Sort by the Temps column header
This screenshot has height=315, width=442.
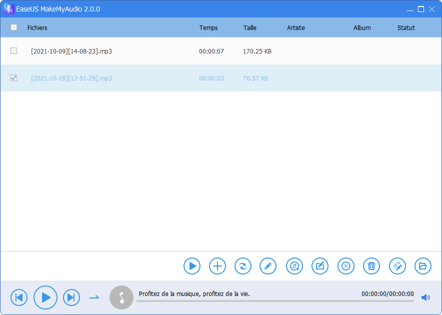coord(208,27)
